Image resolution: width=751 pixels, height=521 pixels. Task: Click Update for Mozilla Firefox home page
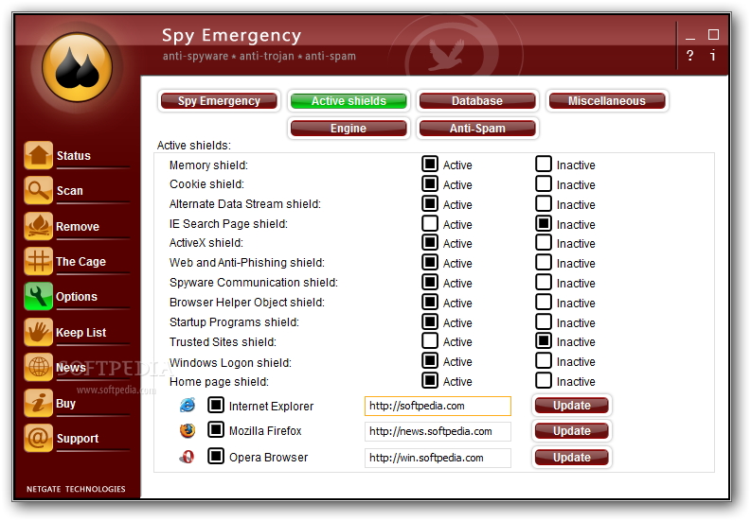[571, 431]
